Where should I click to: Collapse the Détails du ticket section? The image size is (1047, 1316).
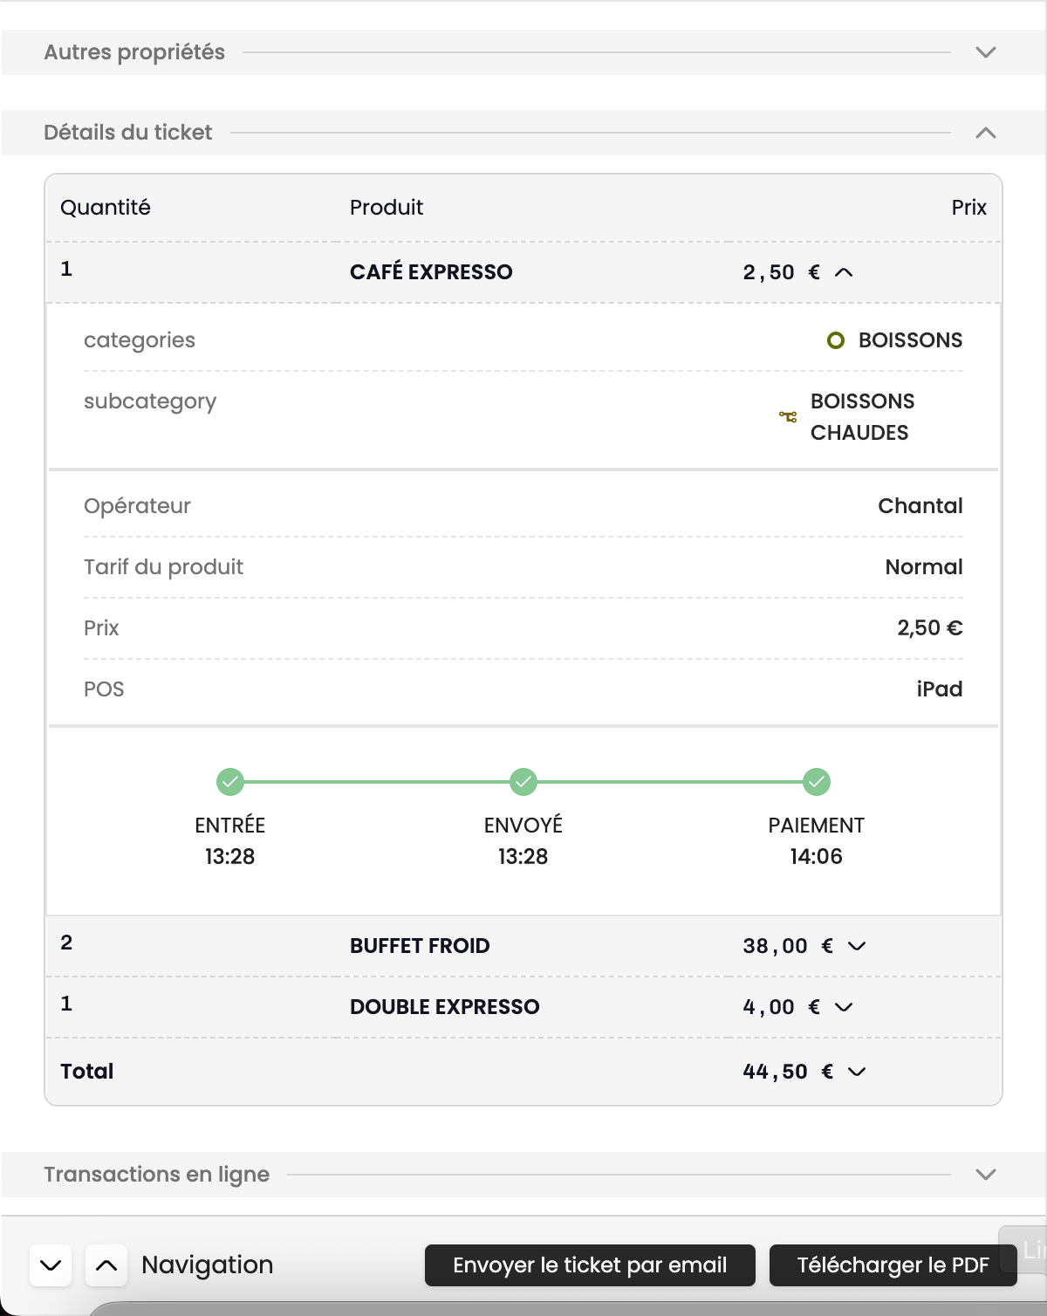[x=986, y=133]
